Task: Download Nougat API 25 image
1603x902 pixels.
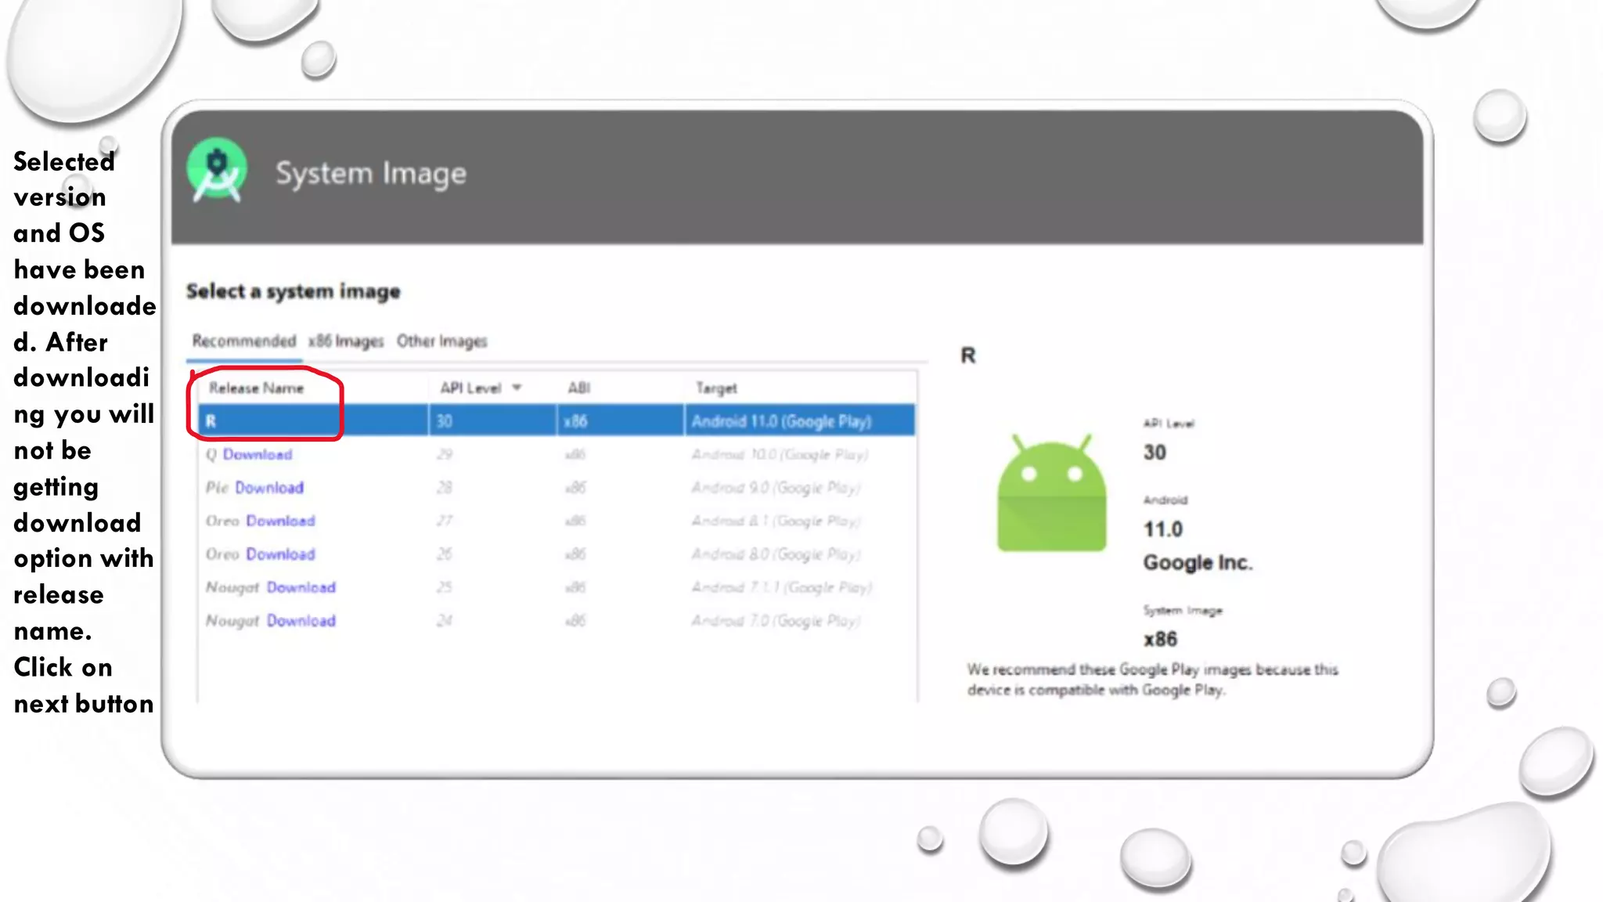Action: pos(301,587)
